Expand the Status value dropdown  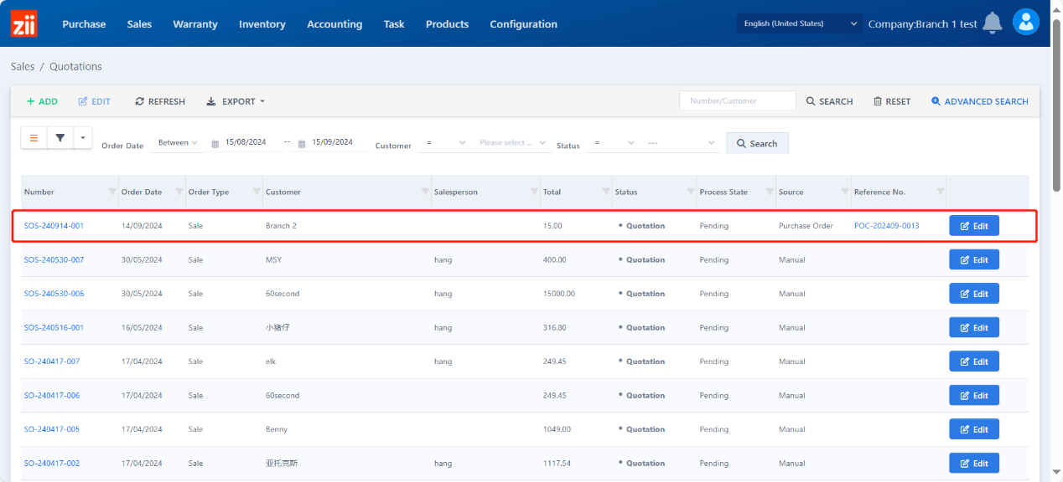(x=682, y=143)
